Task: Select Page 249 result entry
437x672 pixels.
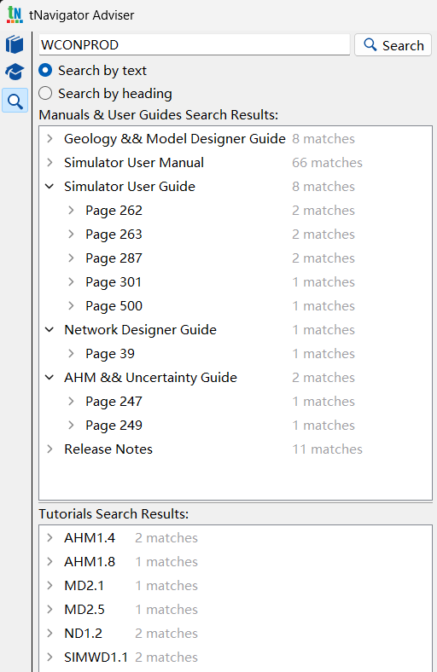Action: tap(114, 426)
